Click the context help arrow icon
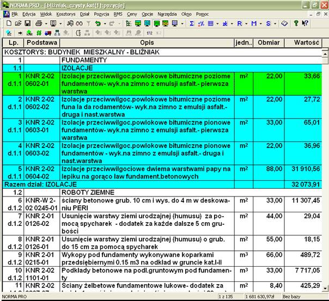The width and height of the screenshot is (329, 301). pos(304,24)
